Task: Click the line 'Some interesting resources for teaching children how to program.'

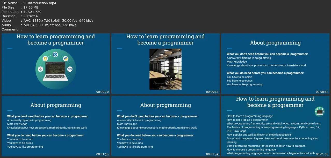Action: (266, 146)
